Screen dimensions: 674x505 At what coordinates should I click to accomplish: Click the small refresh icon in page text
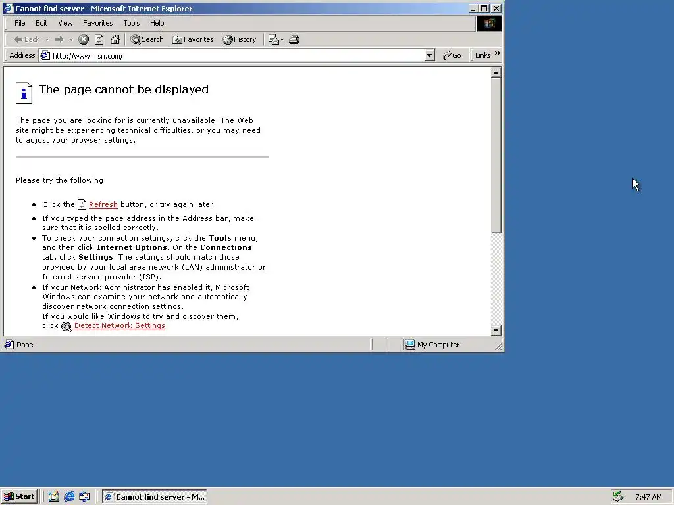(82, 205)
